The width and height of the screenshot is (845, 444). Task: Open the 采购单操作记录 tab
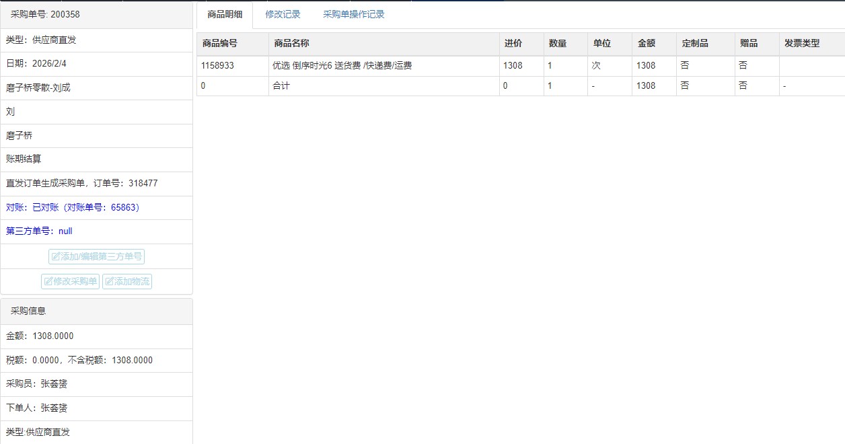click(354, 14)
